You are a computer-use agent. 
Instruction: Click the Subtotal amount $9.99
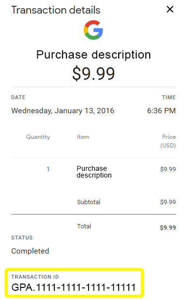(168, 202)
